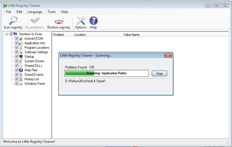Click the Scan registry magnifier icon

click(13, 21)
